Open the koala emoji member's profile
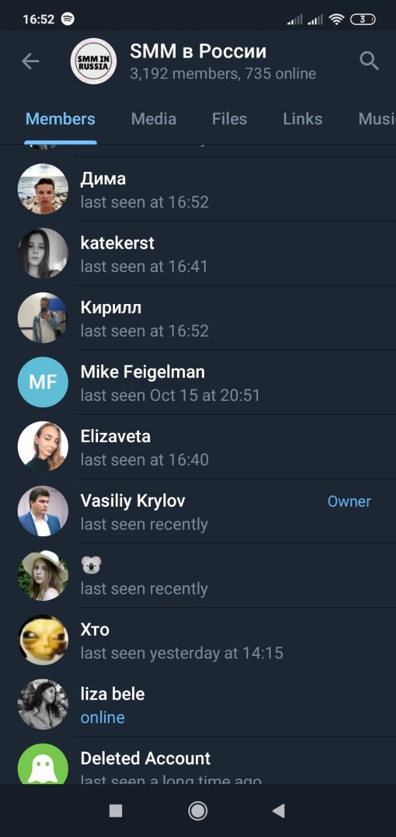The width and height of the screenshot is (396, 837). (x=198, y=575)
